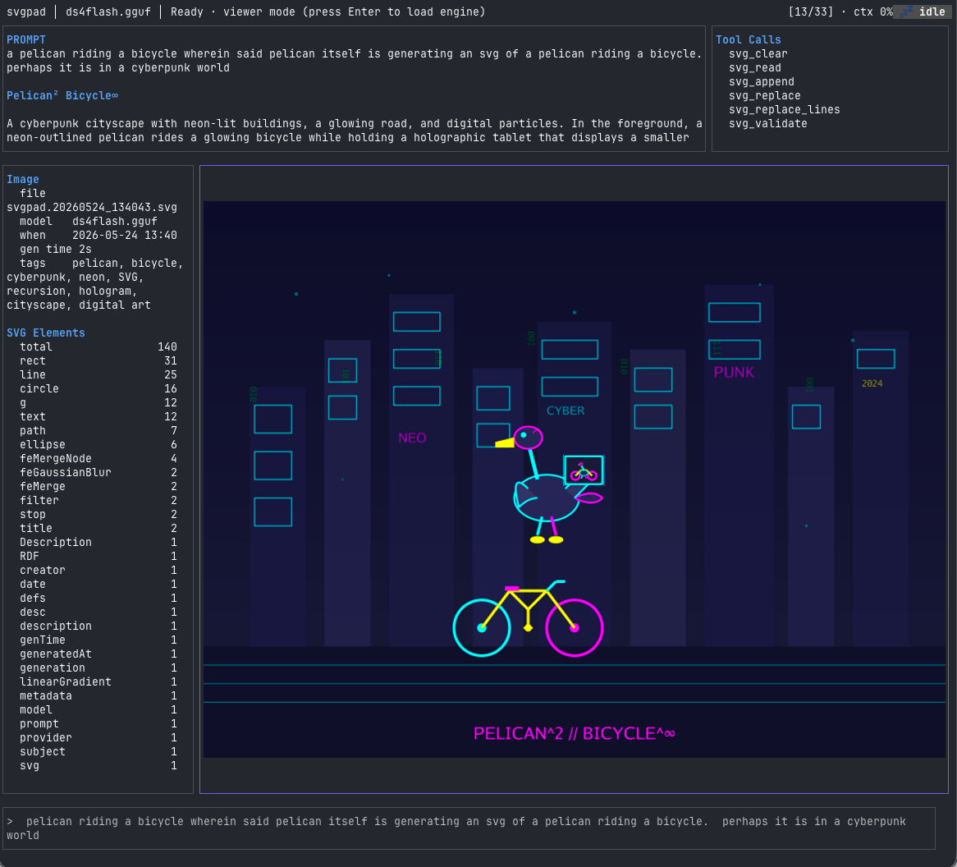Select the svg_read tool call
957x867 pixels.
(x=755, y=68)
